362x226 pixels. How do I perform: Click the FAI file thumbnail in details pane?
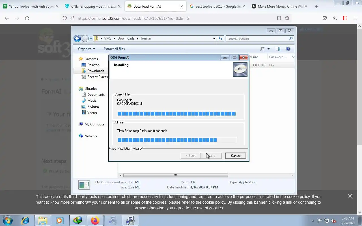84,185
